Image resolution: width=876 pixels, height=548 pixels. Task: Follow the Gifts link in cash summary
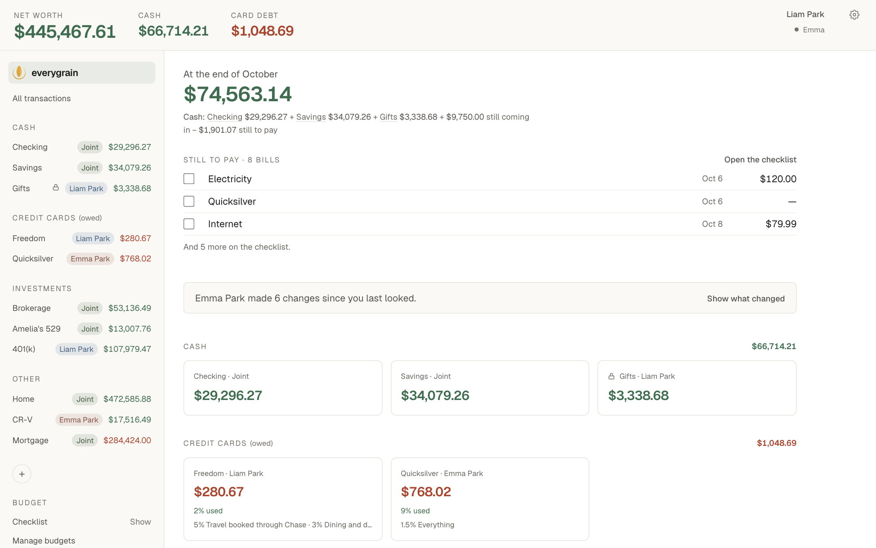[x=388, y=117]
